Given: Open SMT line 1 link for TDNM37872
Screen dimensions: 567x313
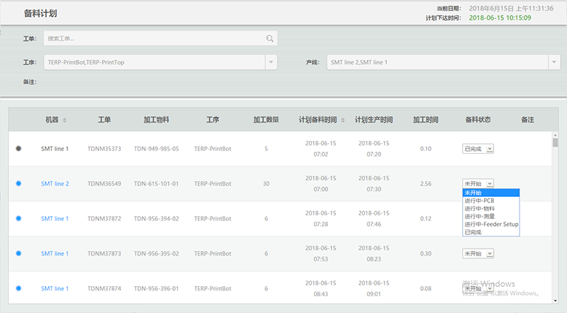Looking at the screenshot, I should coord(55,219).
